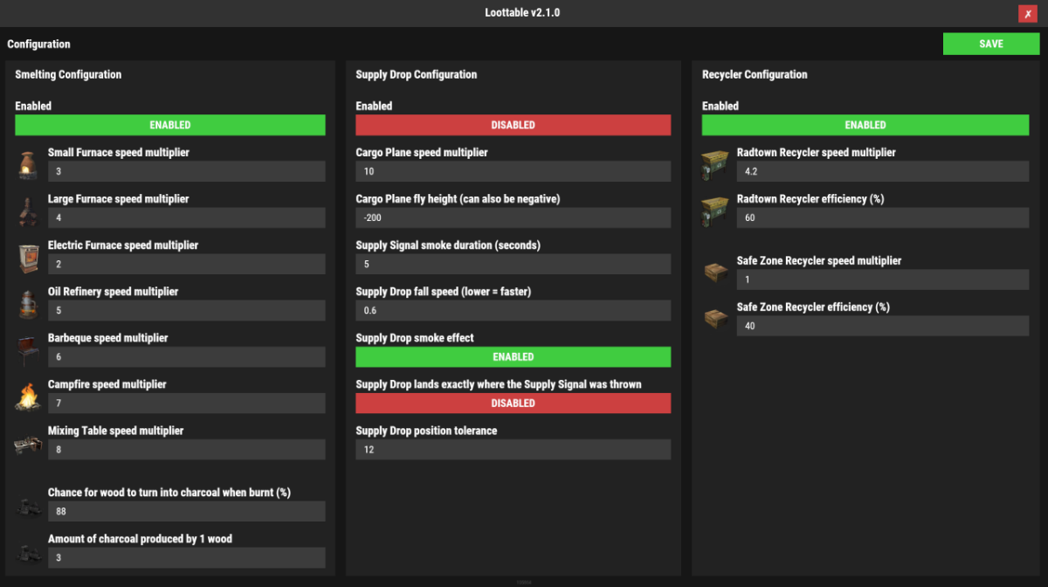1048x587 pixels.
Task: Focus the Radtown Recycler efficiency input
Action: [882, 218]
